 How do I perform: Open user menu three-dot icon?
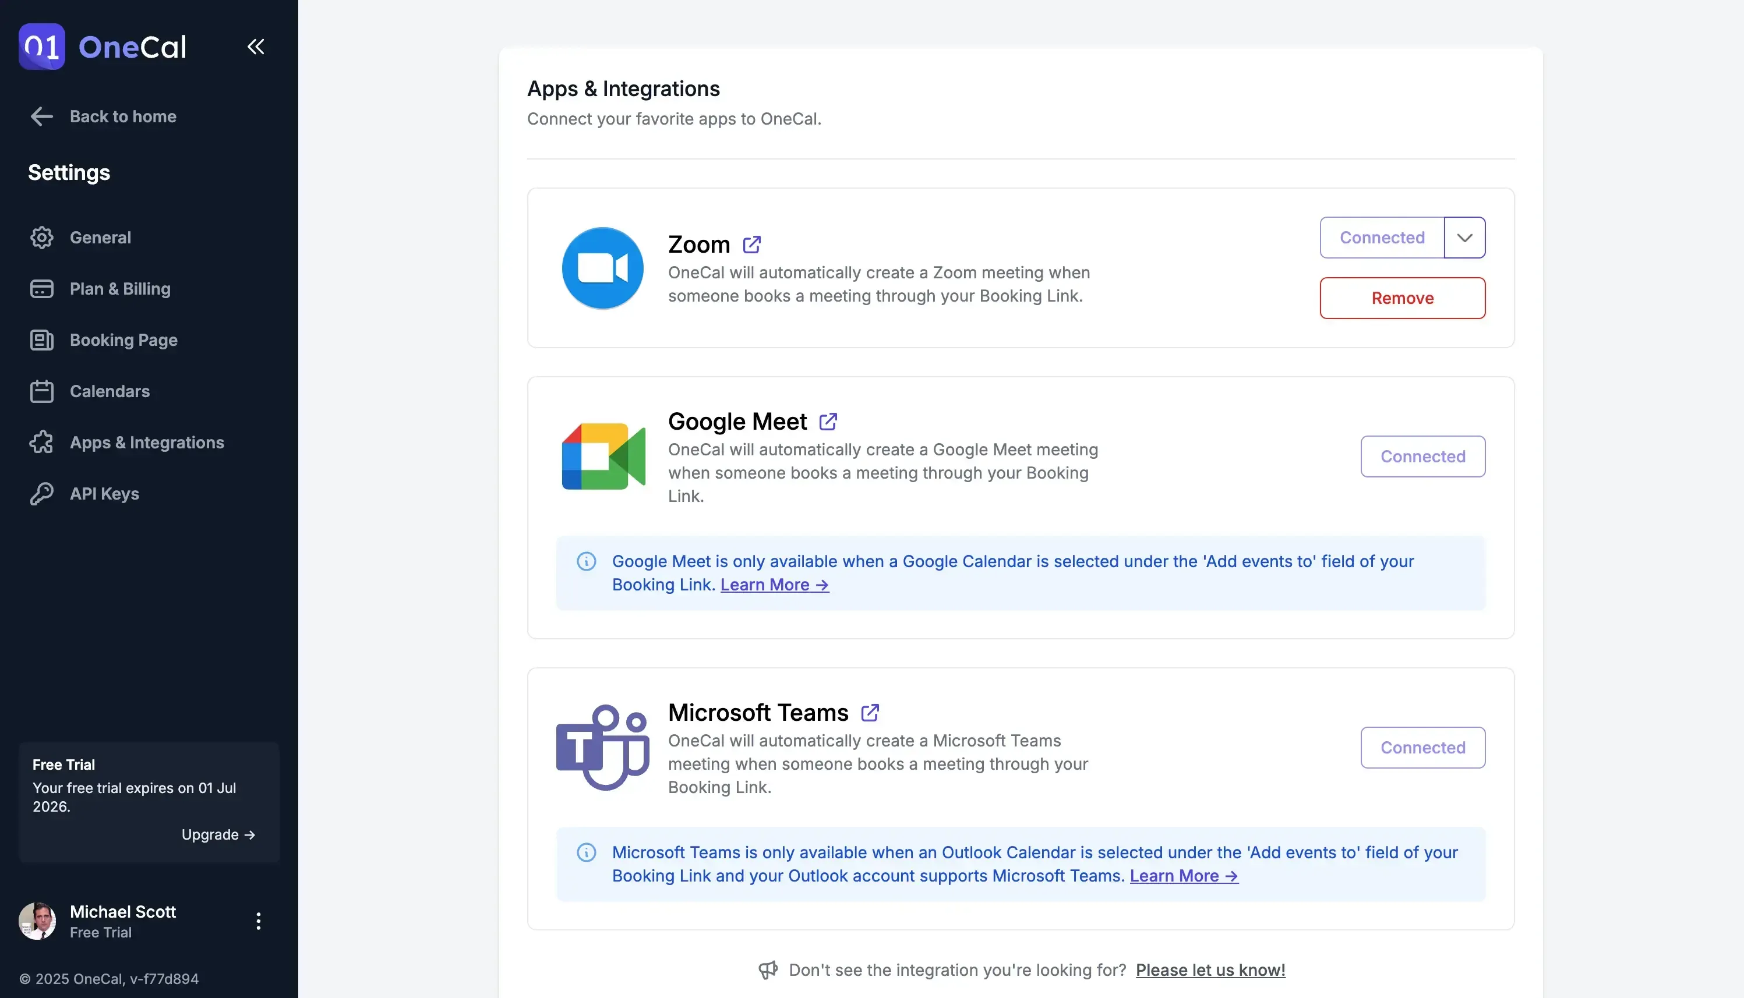click(258, 921)
